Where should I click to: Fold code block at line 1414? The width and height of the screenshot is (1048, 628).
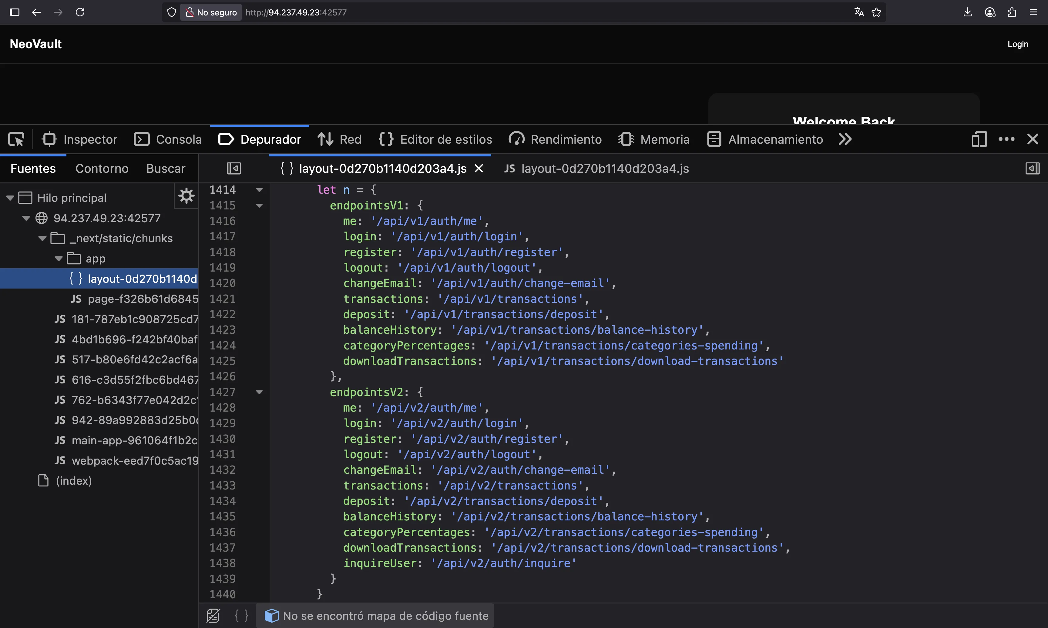(260, 190)
